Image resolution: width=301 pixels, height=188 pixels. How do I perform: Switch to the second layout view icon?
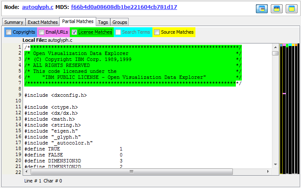pyautogui.click(x=276, y=9)
